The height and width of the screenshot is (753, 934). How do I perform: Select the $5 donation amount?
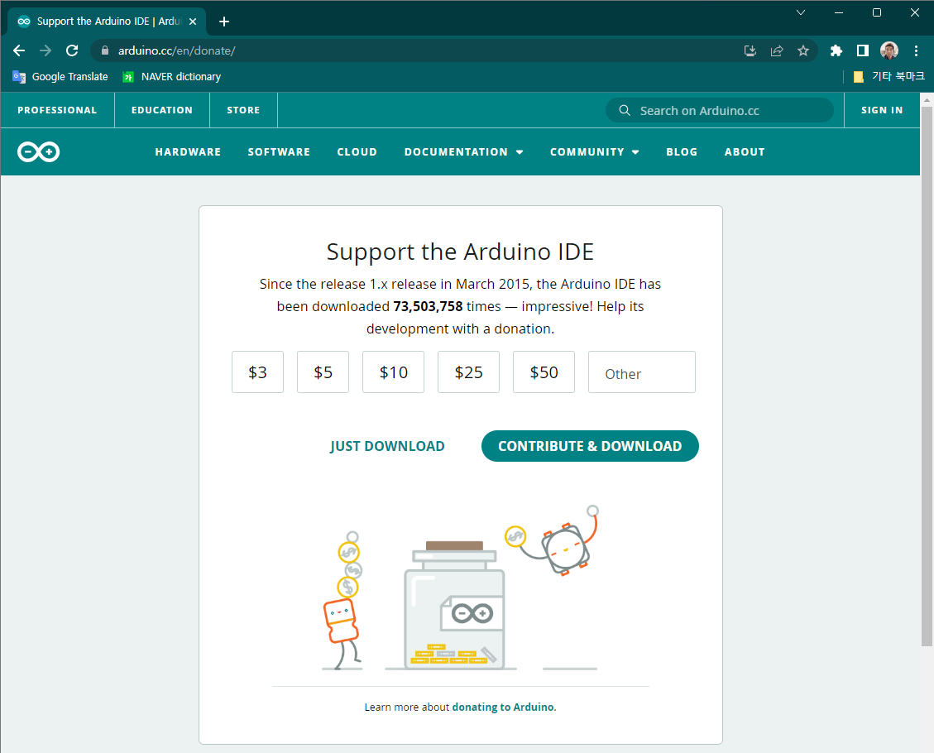323,372
